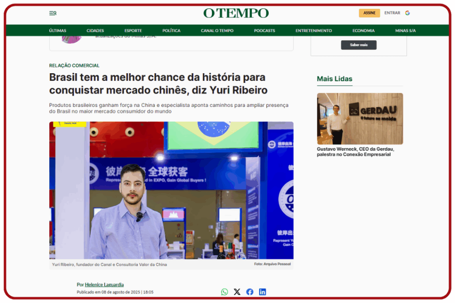Go to CANAL O TEMPO section

tap(217, 31)
